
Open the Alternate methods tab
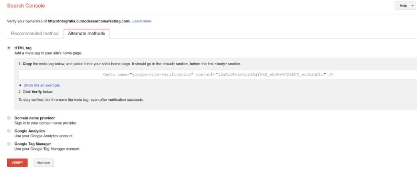[86, 34]
